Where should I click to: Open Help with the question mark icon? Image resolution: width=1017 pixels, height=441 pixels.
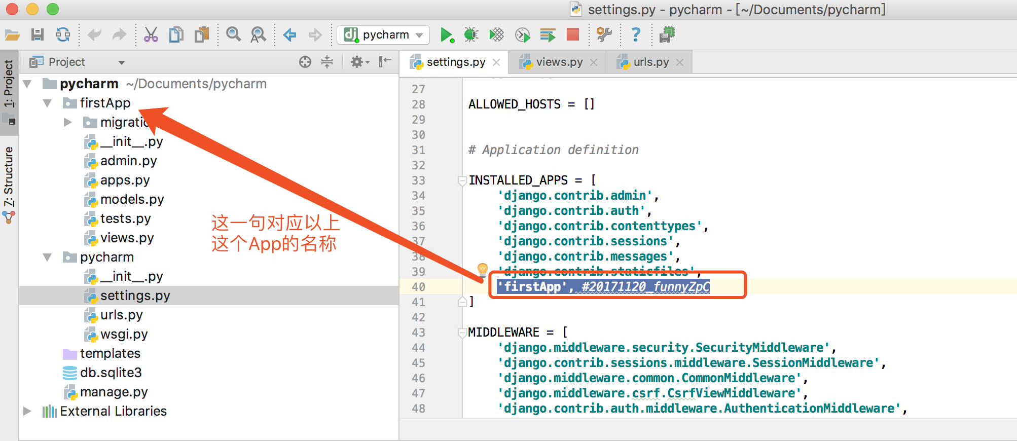636,35
